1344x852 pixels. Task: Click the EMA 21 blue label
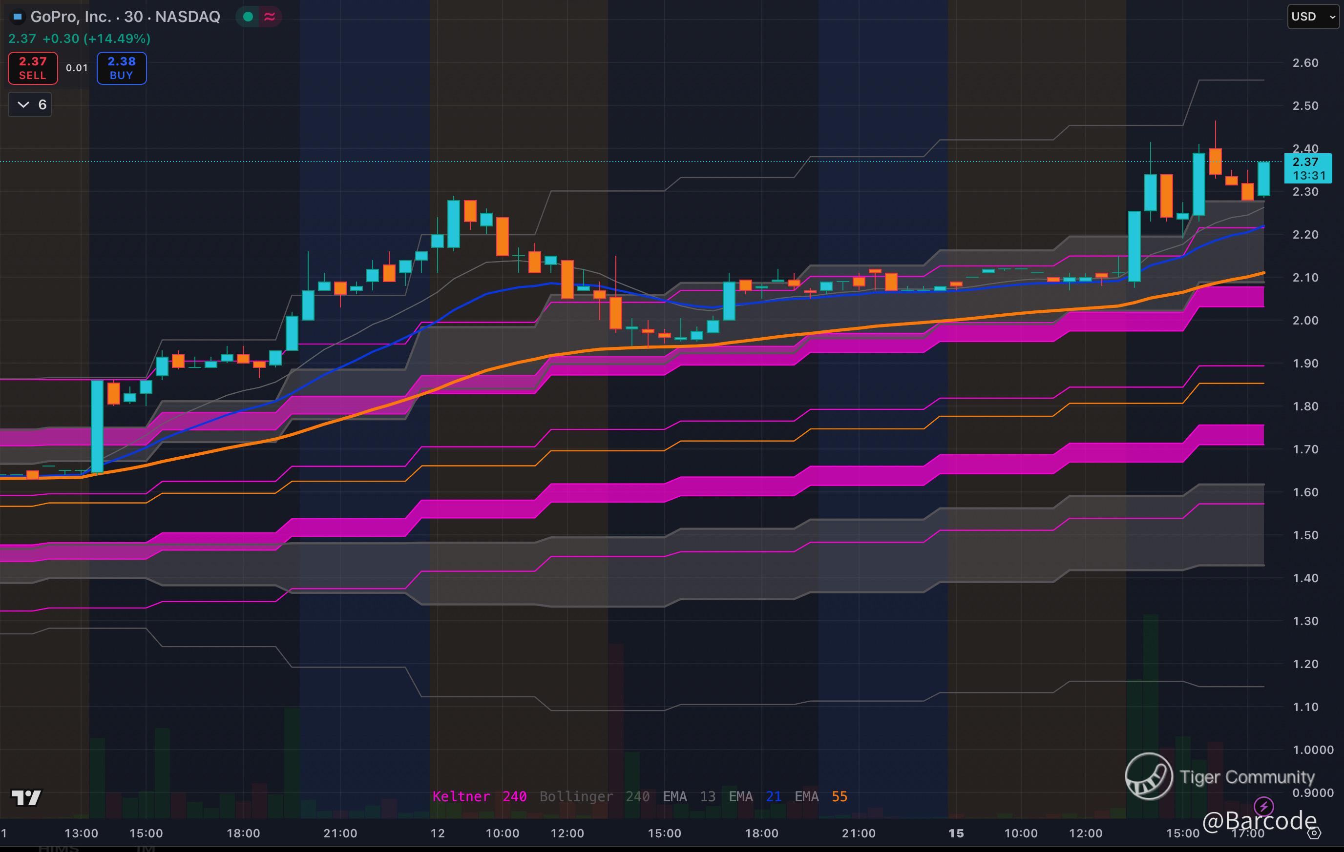point(755,796)
